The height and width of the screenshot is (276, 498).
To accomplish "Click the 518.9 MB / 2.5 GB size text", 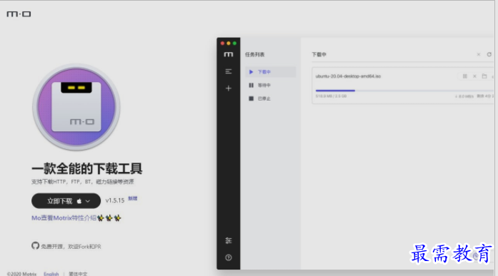I will (x=331, y=96).
